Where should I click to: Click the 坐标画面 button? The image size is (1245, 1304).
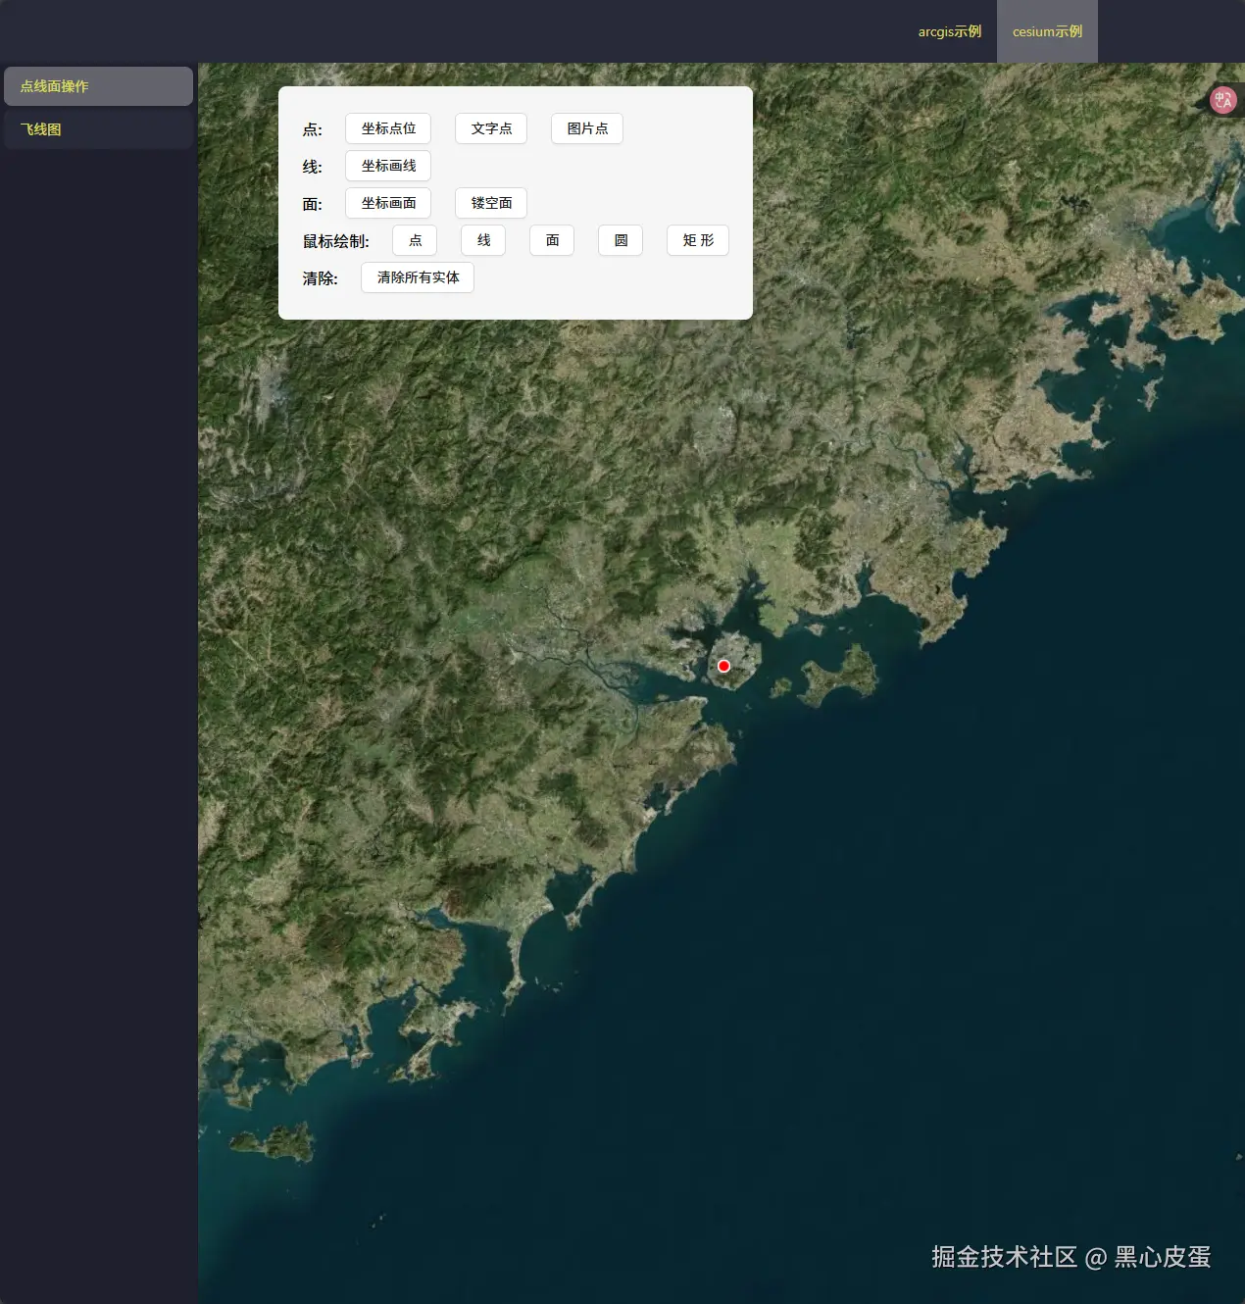click(x=388, y=203)
